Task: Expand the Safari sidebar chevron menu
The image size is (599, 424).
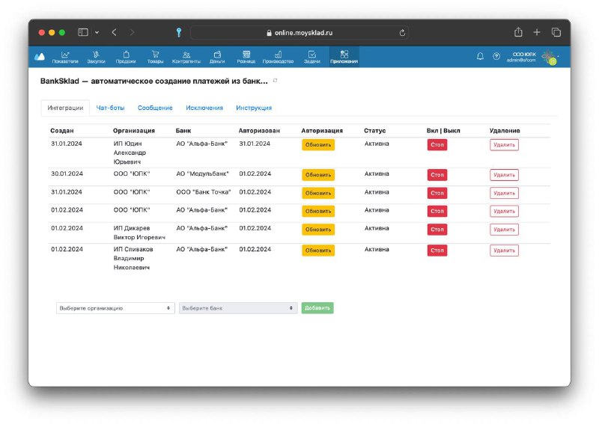Action: [97, 32]
